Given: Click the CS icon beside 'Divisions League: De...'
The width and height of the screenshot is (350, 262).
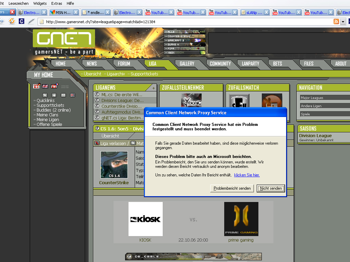Looking at the screenshot, I should [x=97, y=100].
